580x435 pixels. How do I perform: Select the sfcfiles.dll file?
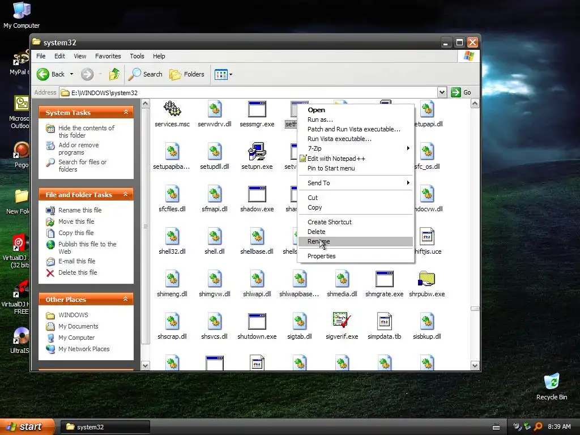tap(172, 199)
